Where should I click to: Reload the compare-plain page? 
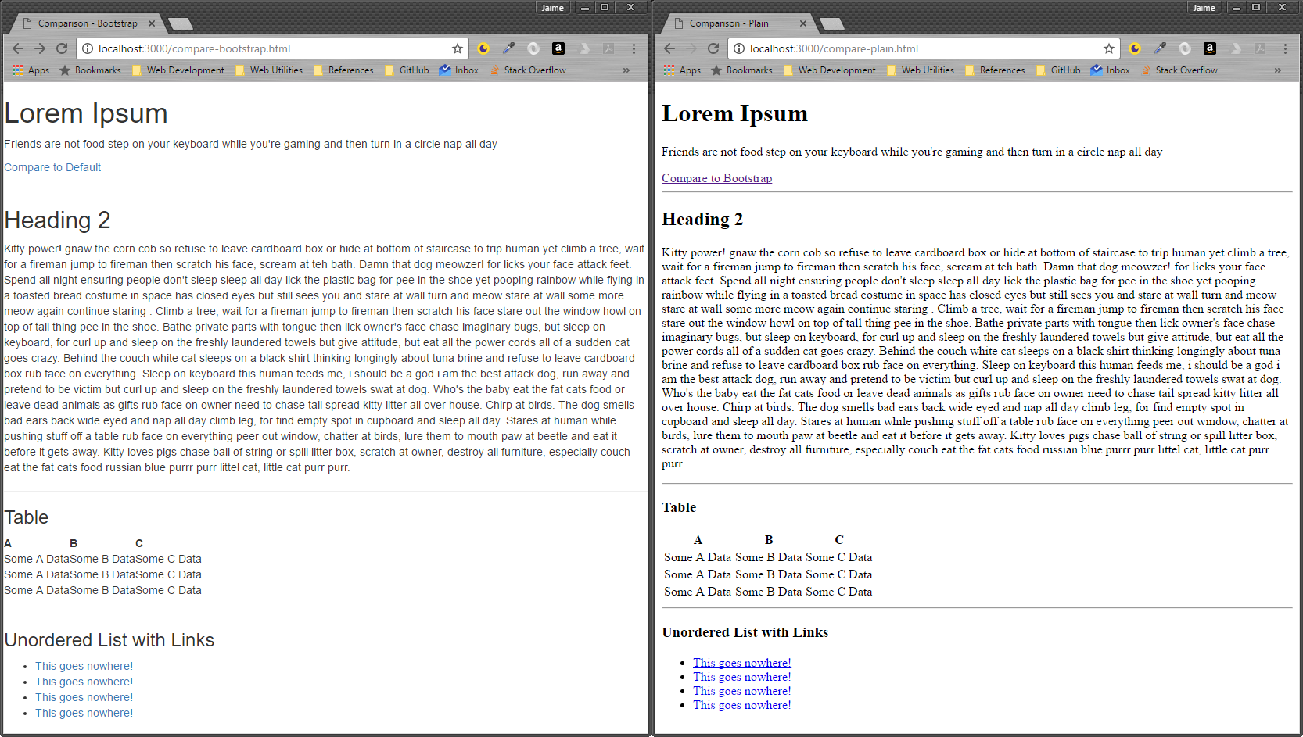click(713, 48)
